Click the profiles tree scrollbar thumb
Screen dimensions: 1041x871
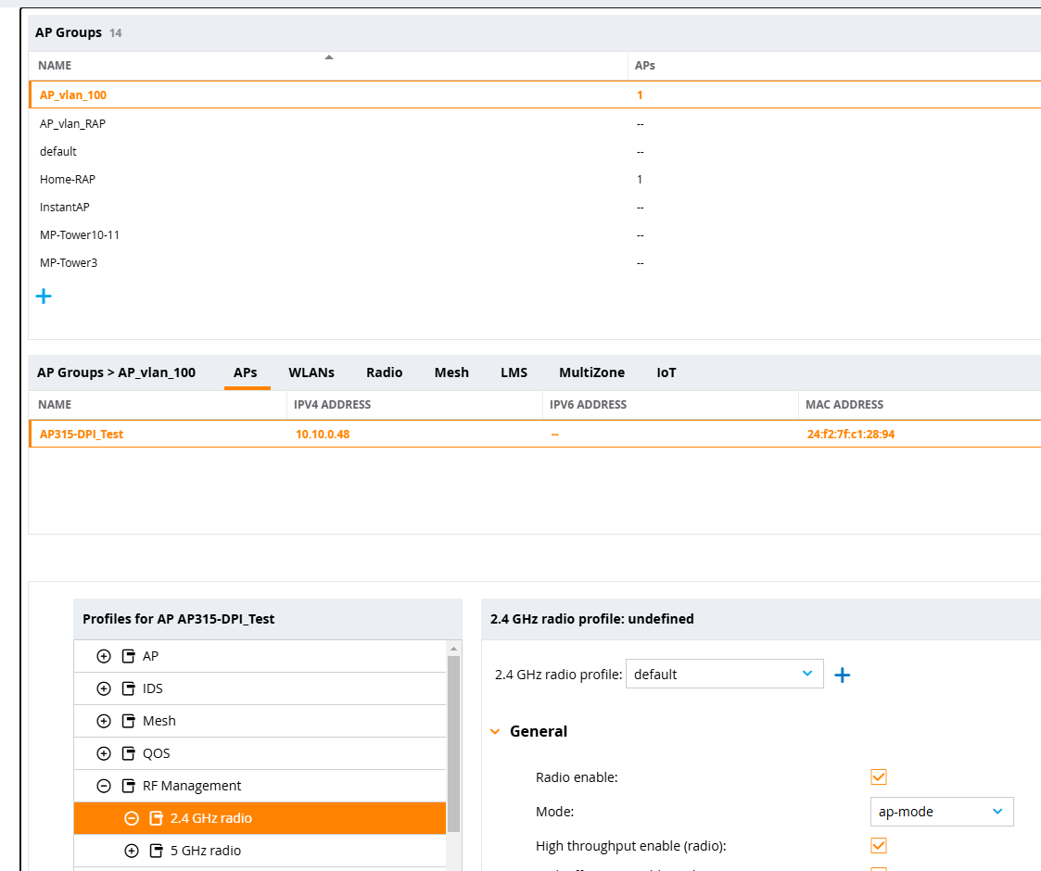pyautogui.click(x=454, y=743)
